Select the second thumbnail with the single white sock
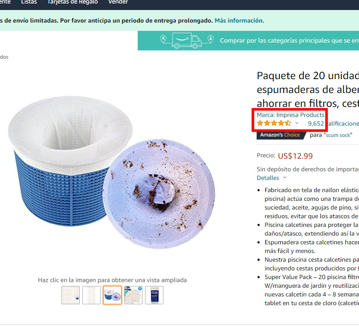This screenshot has width=359, height=326. pos(91,295)
